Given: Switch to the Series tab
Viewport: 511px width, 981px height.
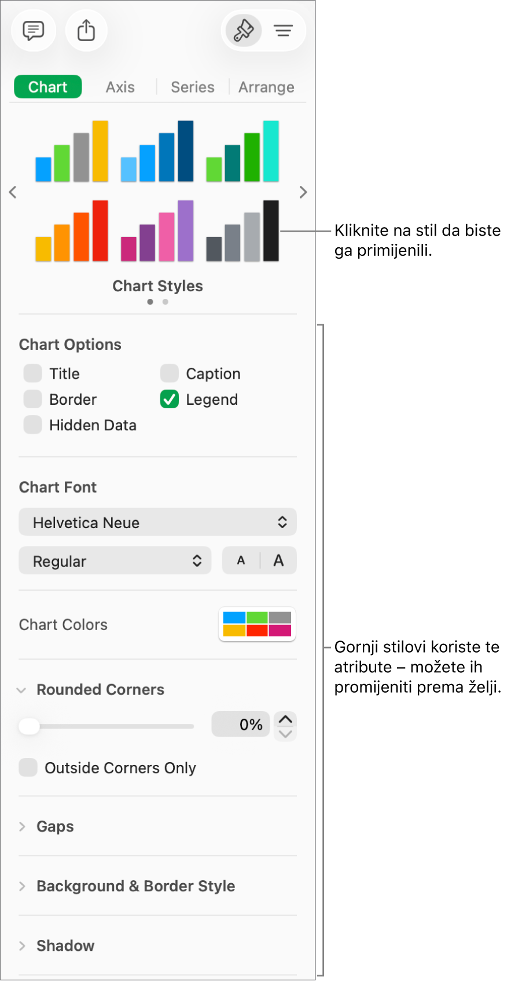Looking at the screenshot, I should point(193,87).
